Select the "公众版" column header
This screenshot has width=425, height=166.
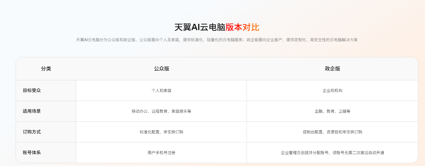pos(161,69)
